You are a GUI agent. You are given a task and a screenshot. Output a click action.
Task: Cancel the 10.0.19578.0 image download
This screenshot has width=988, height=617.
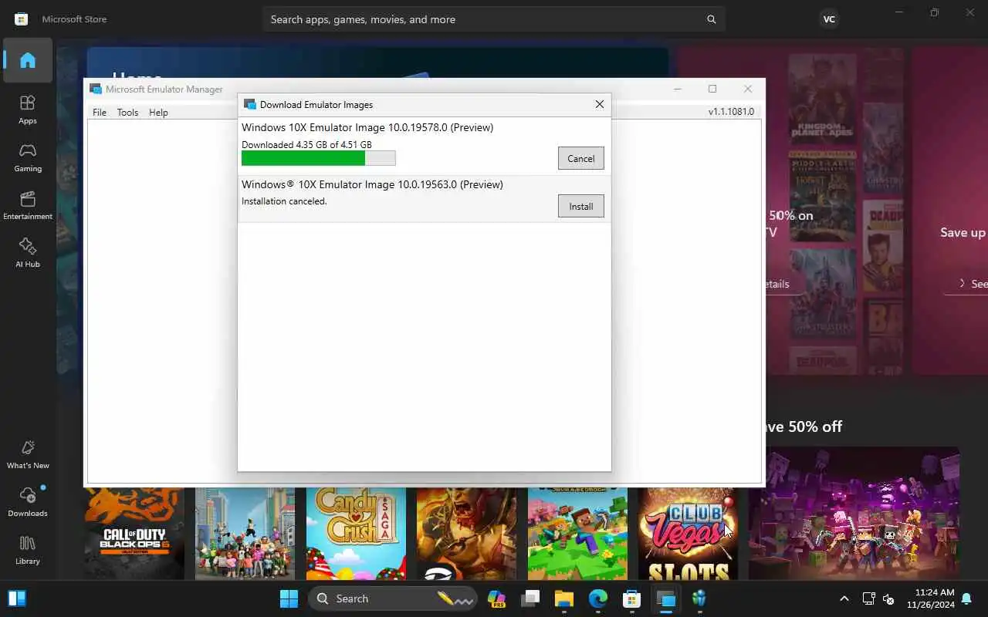coord(580,158)
